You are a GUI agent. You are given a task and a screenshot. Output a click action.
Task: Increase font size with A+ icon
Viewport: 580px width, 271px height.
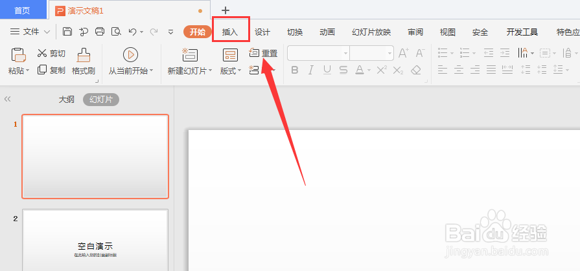[x=403, y=53]
